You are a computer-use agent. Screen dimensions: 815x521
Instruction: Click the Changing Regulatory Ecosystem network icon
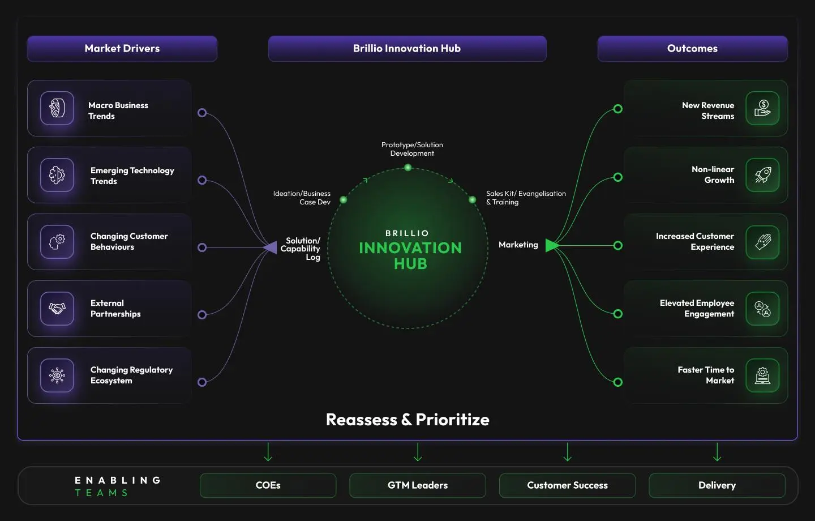(57, 375)
